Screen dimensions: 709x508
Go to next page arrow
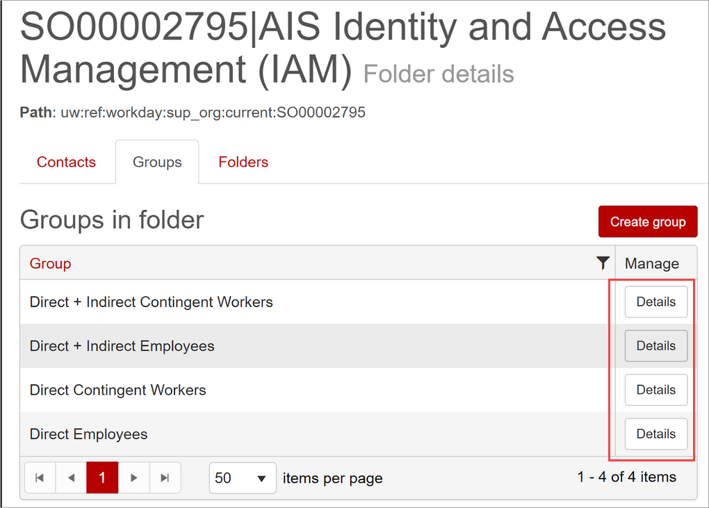click(134, 477)
